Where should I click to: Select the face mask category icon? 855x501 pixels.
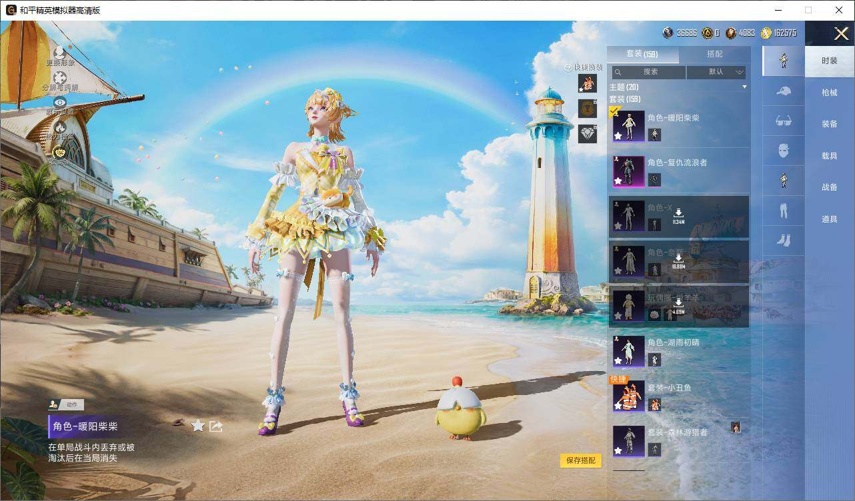pos(784,151)
